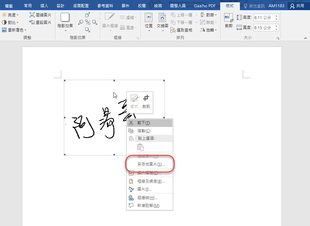Click 裁剪 crop in mini toolbar
Image resolution: width=310 pixels, height=226 pixels.
[x=146, y=102]
